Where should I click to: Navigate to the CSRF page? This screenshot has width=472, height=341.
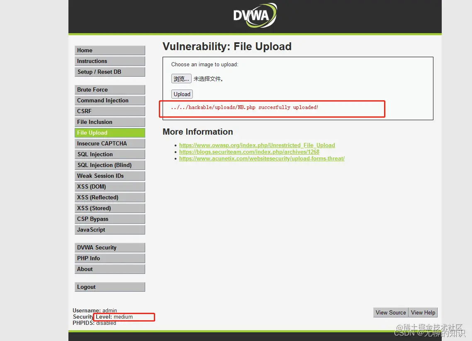tap(110, 111)
